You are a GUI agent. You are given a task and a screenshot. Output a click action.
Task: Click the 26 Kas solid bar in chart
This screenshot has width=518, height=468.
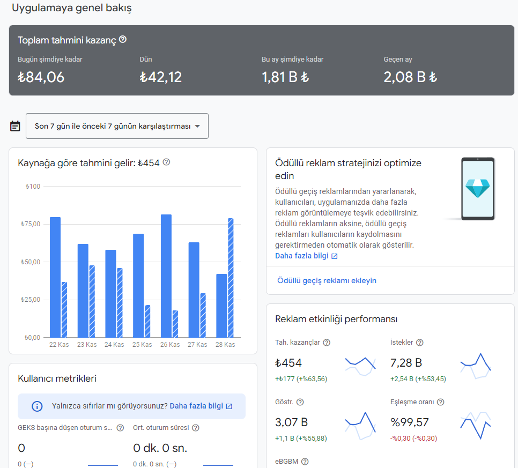(166, 276)
